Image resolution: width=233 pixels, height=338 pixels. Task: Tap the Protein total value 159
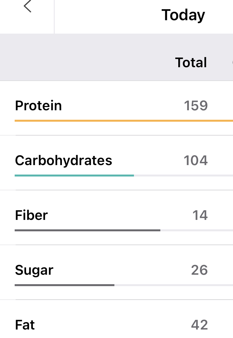[x=196, y=106]
